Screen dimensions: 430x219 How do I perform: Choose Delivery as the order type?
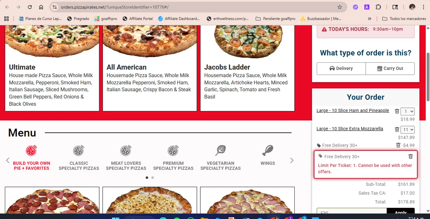(341, 69)
